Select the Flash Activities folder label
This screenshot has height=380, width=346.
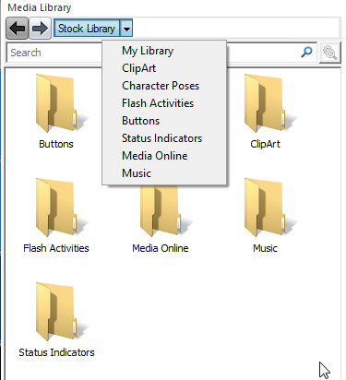pos(56,248)
